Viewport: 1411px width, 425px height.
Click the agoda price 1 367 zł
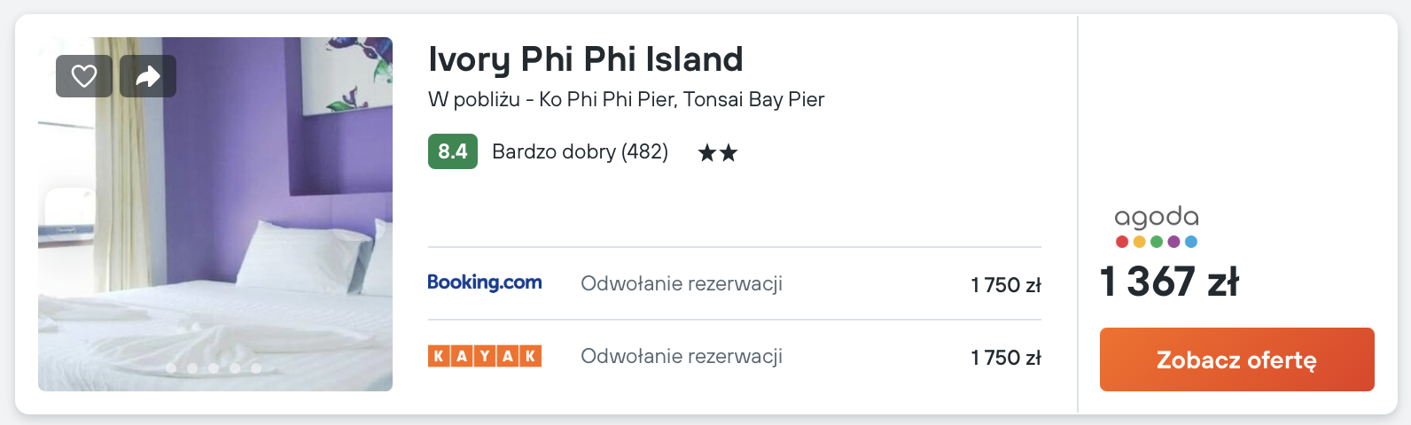pyautogui.click(x=1169, y=282)
